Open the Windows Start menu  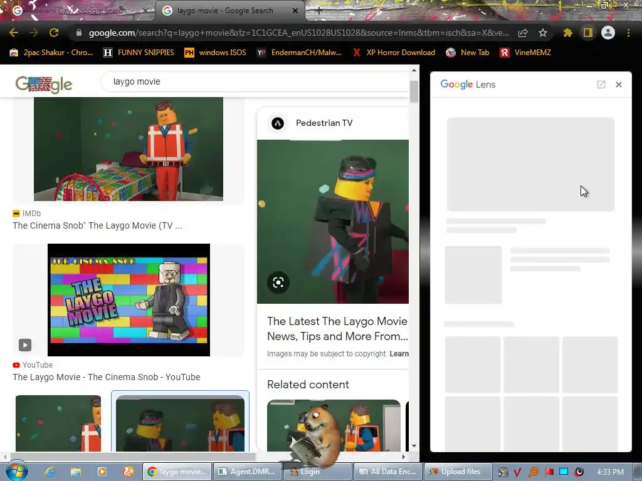click(x=16, y=471)
